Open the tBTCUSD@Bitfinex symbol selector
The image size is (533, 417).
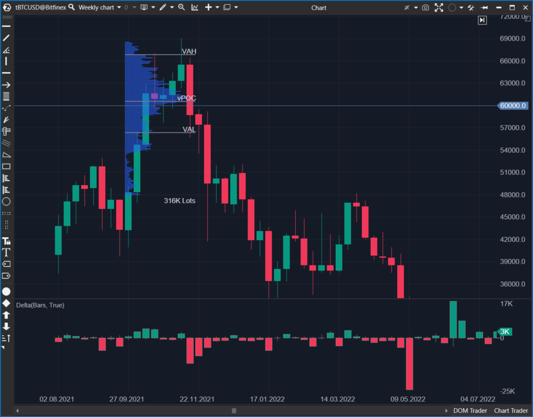(40, 7)
